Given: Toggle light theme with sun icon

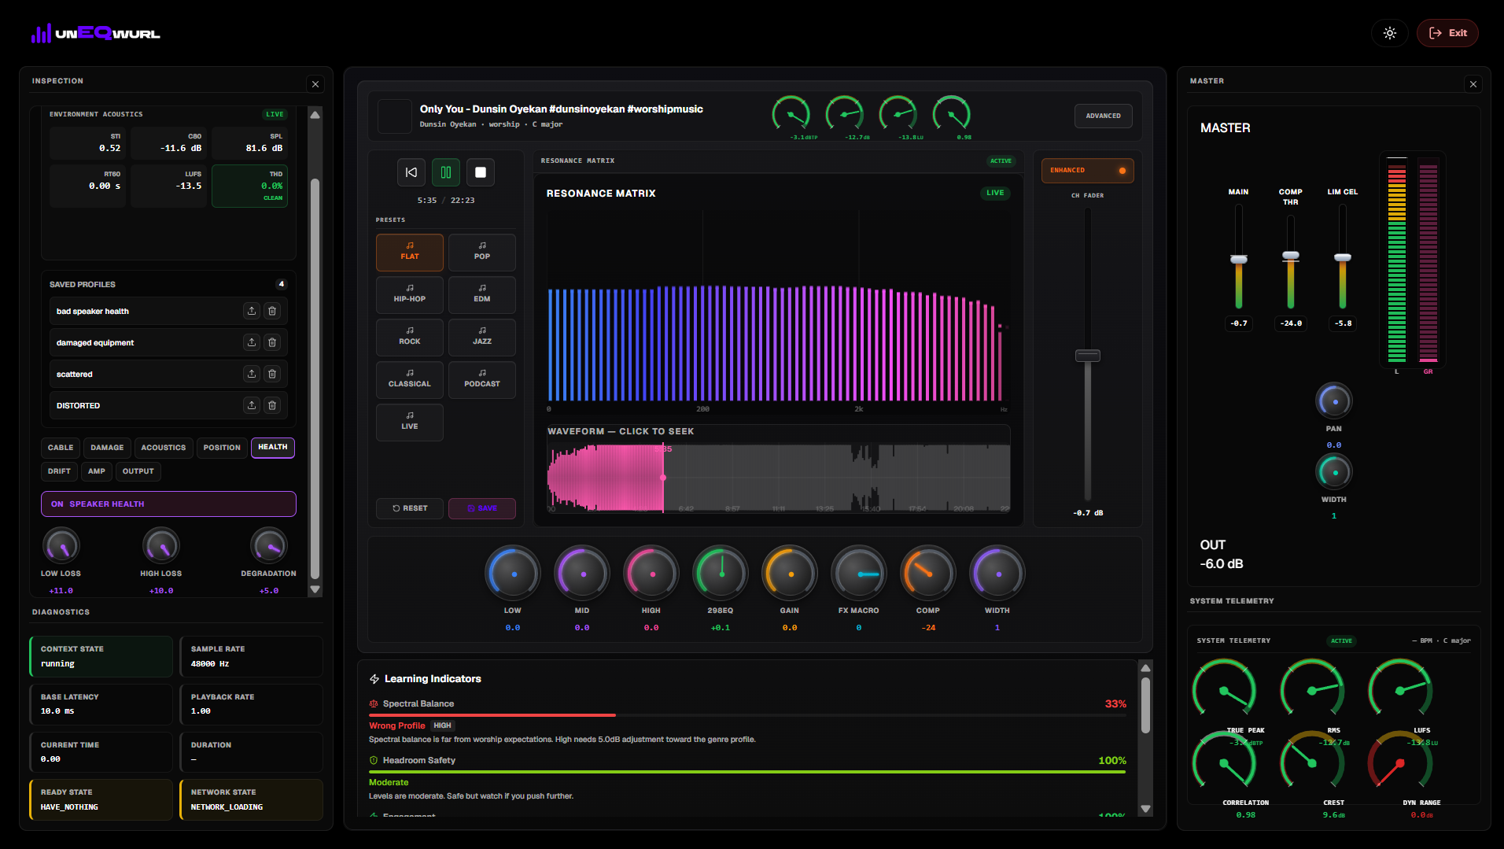Looking at the screenshot, I should click(x=1390, y=33).
